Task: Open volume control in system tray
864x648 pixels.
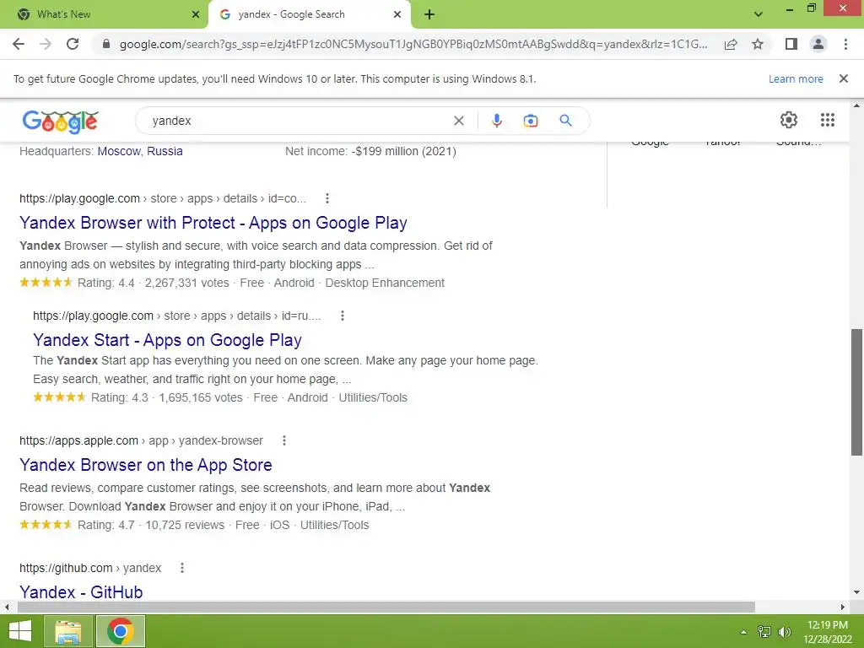Action: point(785,632)
